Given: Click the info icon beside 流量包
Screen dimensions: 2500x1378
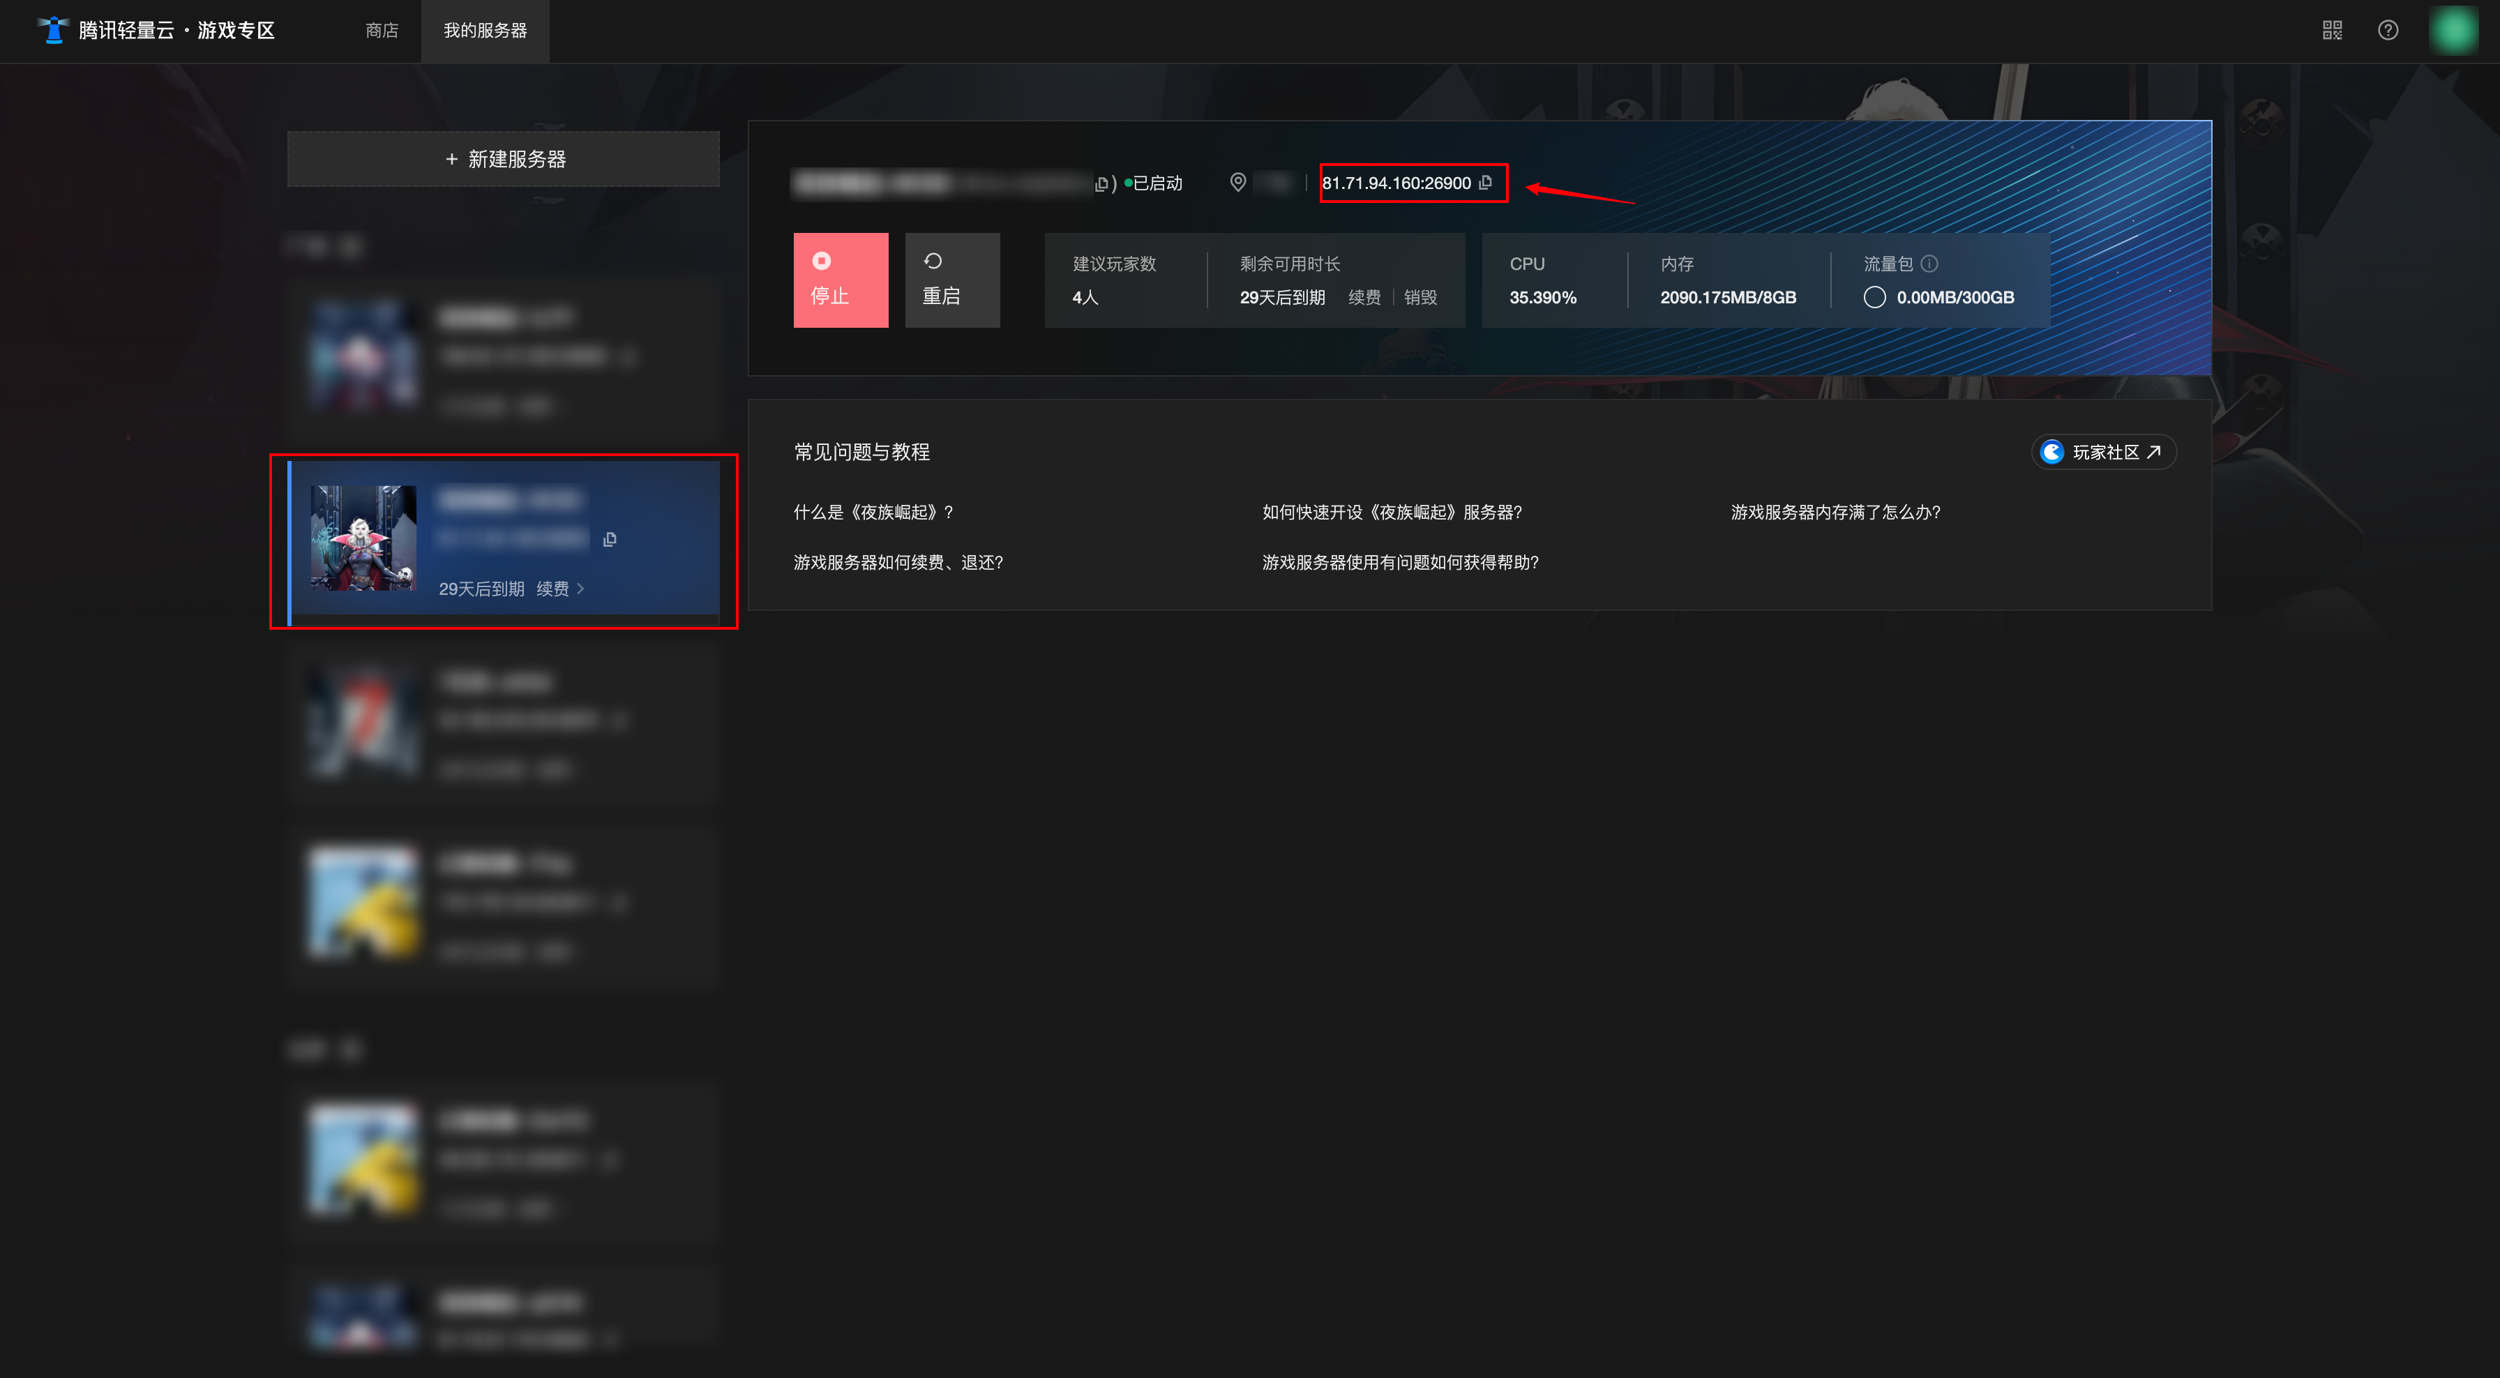Looking at the screenshot, I should [1929, 263].
